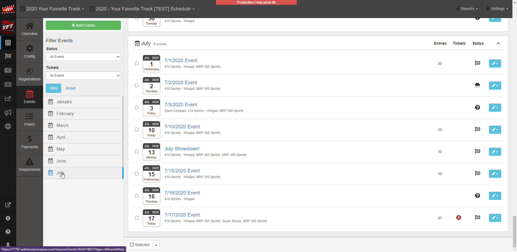Toggle the Selected checkbox at bottom

pyautogui.click(x=132, y=245)
